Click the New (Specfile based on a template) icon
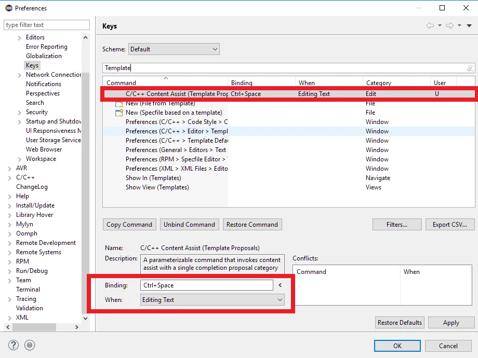 tap(119, 113)
